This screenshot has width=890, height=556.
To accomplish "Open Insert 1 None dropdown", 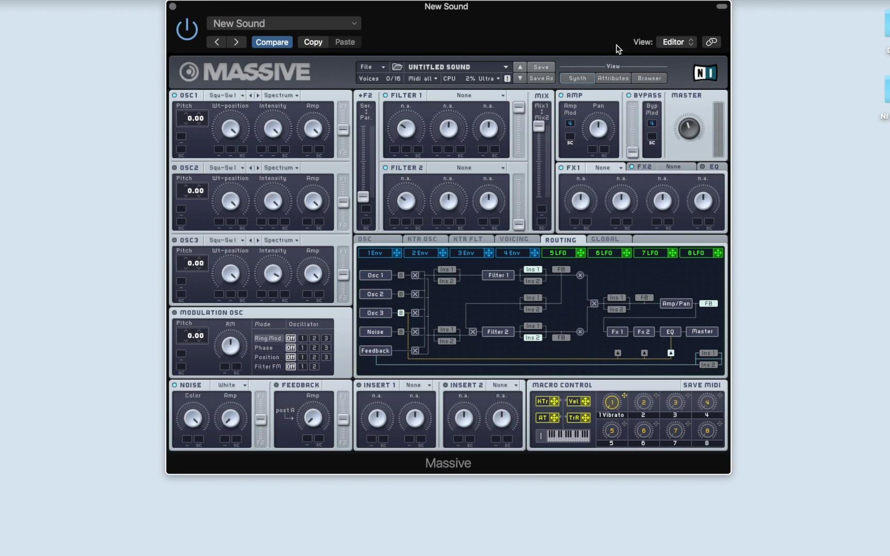I will (417, 385).
